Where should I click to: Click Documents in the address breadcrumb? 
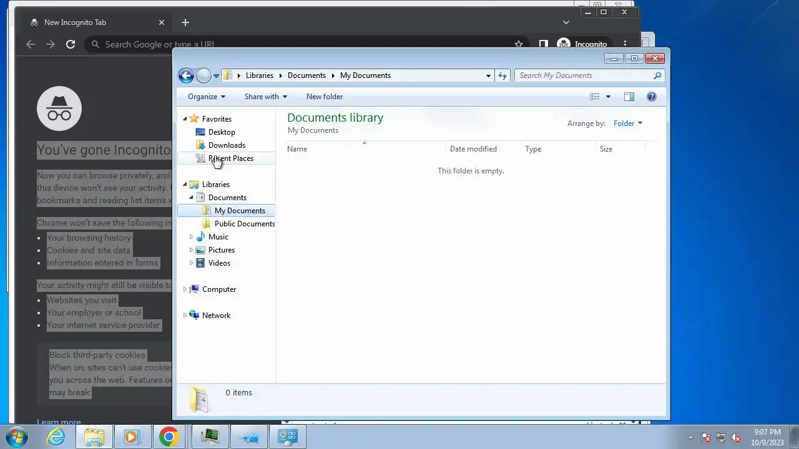[x=306, y=75]
